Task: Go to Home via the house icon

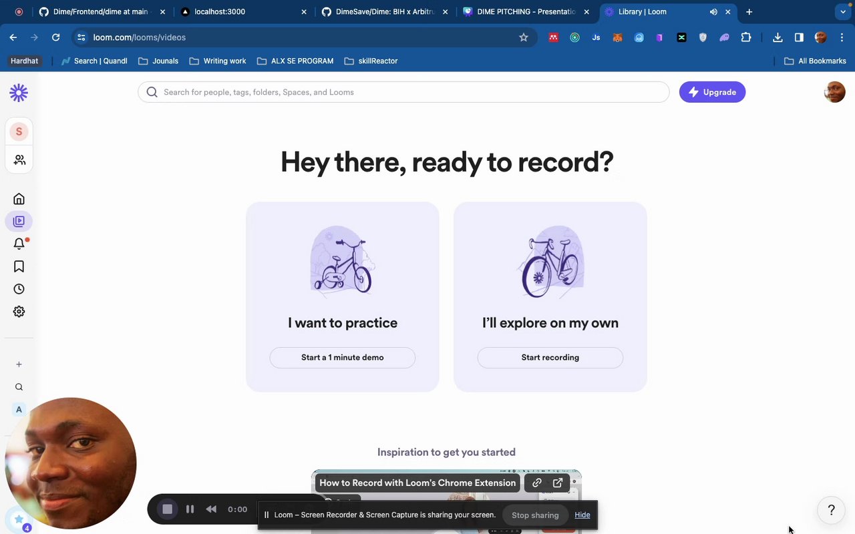Action: [19, 199]
